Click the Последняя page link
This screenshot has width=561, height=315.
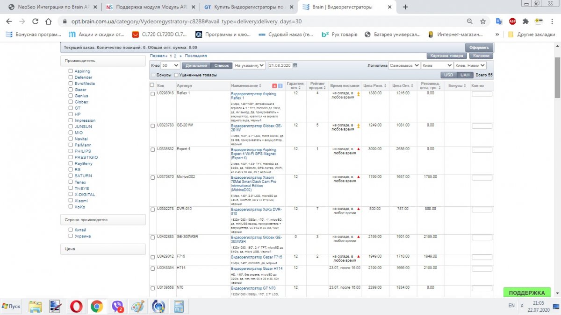pyautogui.click(x=196, y=56)
